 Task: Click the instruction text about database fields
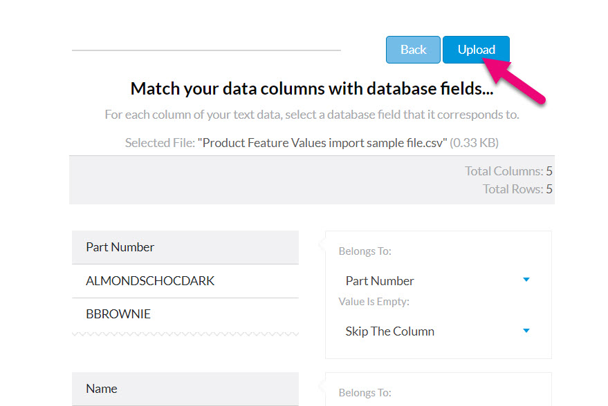point(312,115)
